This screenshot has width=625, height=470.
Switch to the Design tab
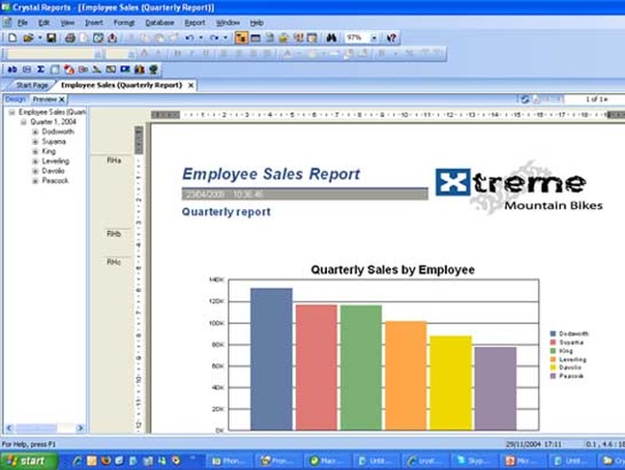(15, 99)
